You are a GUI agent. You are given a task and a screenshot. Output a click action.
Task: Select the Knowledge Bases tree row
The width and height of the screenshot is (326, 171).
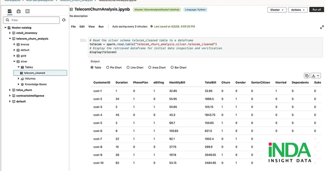pyautogui.click(x=36, y=84)
